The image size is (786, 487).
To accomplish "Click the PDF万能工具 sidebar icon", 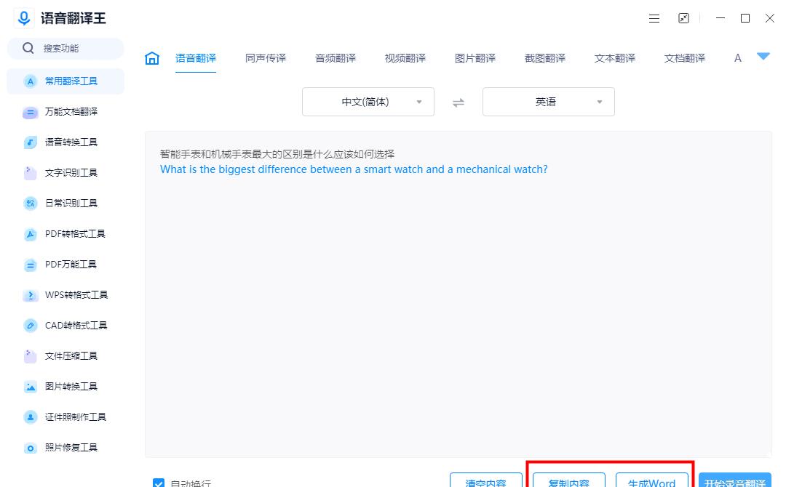I will pyautogui.click(x=65, y=264).
